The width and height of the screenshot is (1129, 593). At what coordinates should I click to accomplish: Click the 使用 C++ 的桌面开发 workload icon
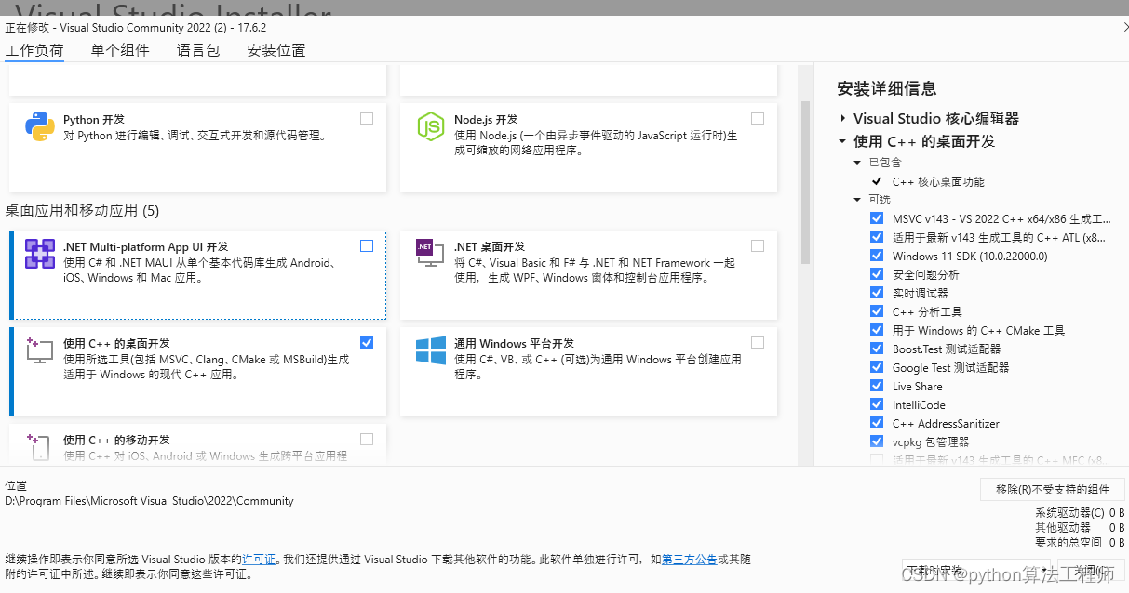click(x=39, y=349)
